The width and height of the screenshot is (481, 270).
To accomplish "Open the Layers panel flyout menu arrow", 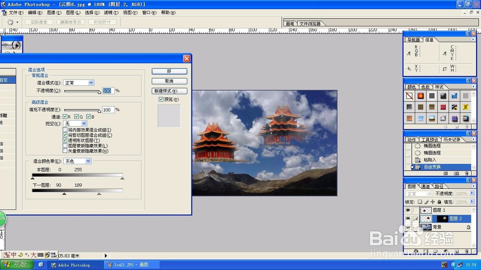I will pos(473,186).
